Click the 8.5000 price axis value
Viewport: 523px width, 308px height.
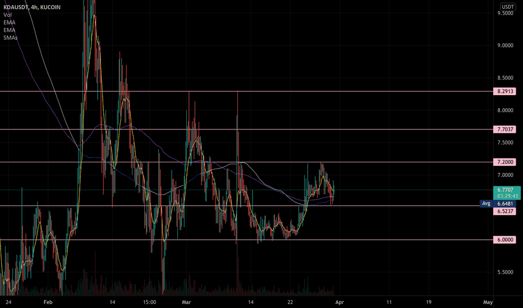(505, 78)
